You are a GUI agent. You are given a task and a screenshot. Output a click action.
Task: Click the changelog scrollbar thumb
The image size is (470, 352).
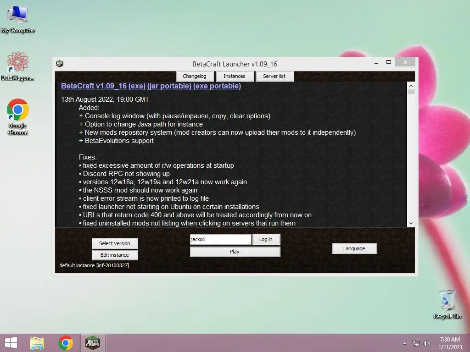click(x=411, y=92)
